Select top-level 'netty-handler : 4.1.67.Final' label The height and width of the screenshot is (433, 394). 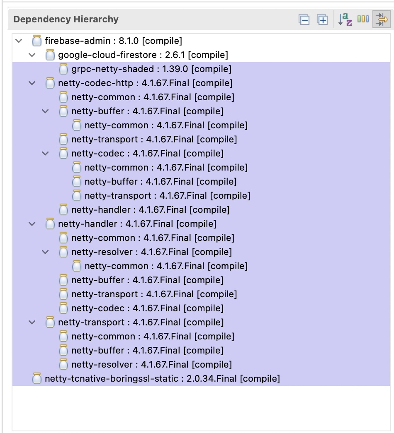(137, 224)
